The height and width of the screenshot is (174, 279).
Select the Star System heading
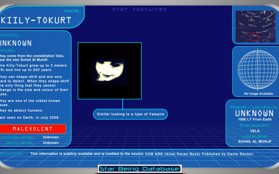(x=255, y=125)
